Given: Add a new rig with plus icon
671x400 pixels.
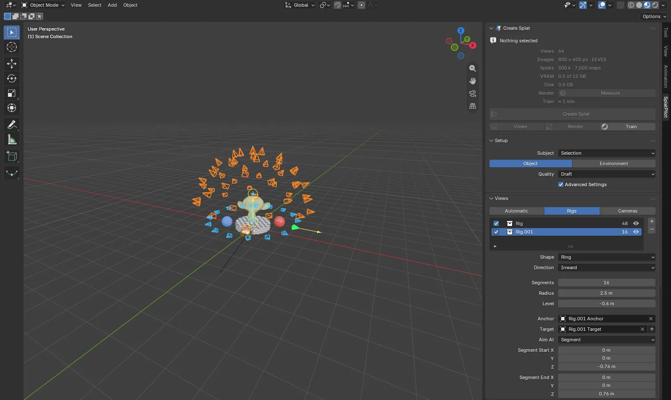Looking at the screenshot, I should tap(652, 221).
